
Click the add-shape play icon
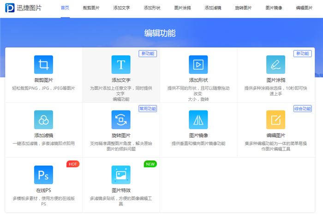pos(198,65)
